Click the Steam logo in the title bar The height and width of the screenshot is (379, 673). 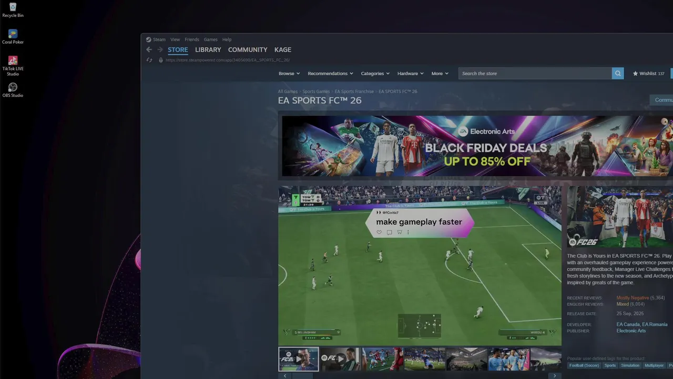click(x=148, y=39)
